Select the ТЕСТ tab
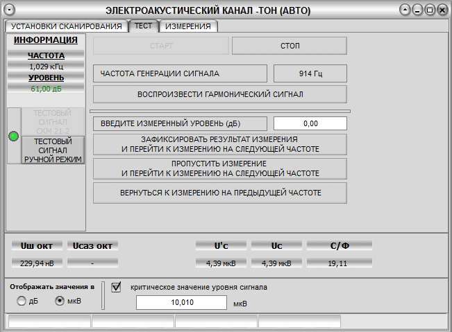This screenshot has height=332, width=452. pos(143,26)
